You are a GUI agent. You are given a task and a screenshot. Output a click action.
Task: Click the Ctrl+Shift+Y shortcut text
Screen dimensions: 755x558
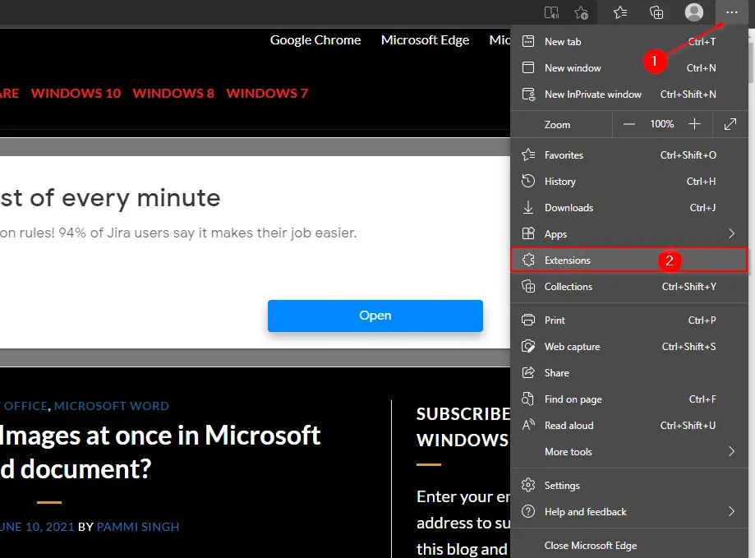(x=689, y=287)
